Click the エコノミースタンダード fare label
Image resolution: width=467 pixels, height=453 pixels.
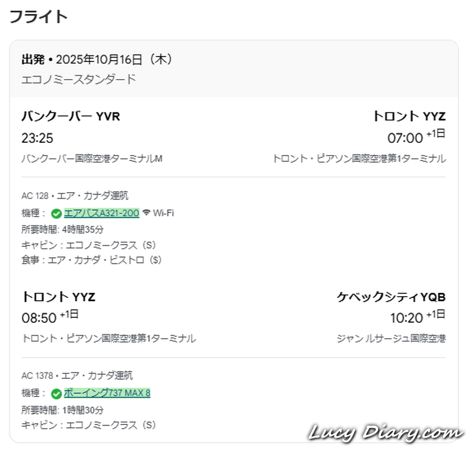pos(79,79)
